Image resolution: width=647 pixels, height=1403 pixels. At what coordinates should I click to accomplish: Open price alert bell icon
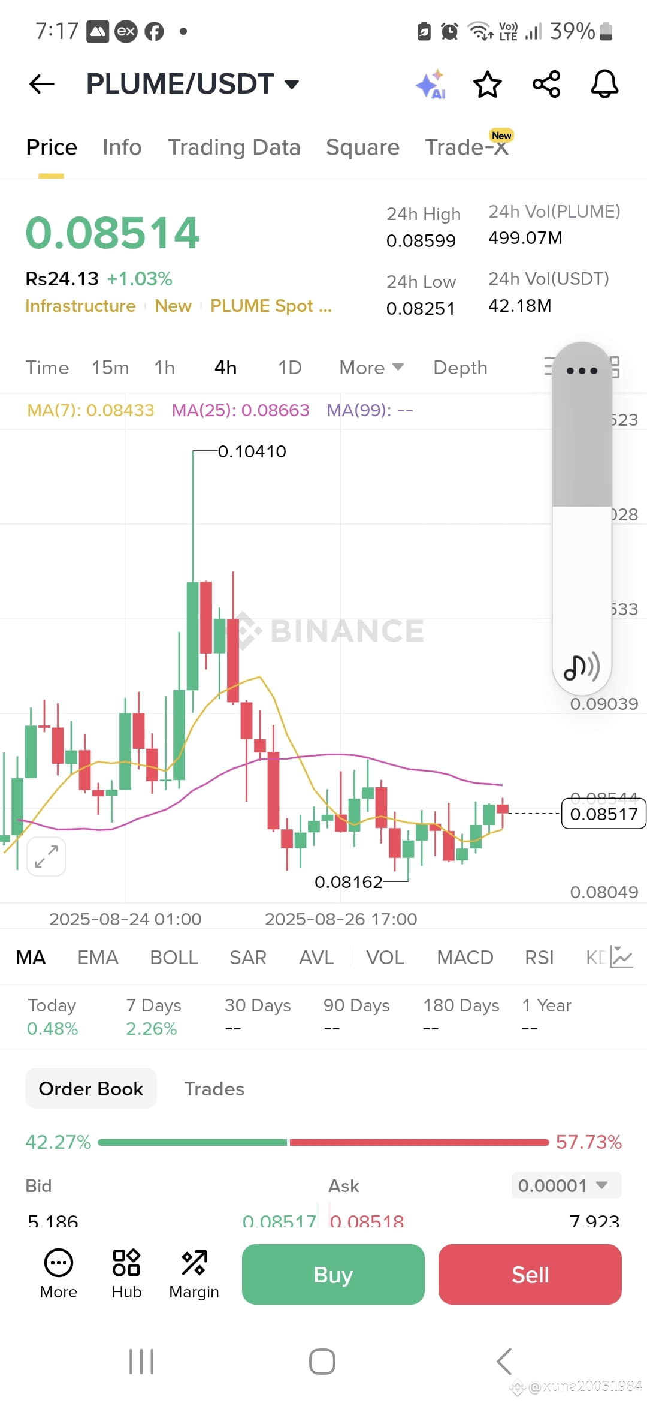pos(604,84)
